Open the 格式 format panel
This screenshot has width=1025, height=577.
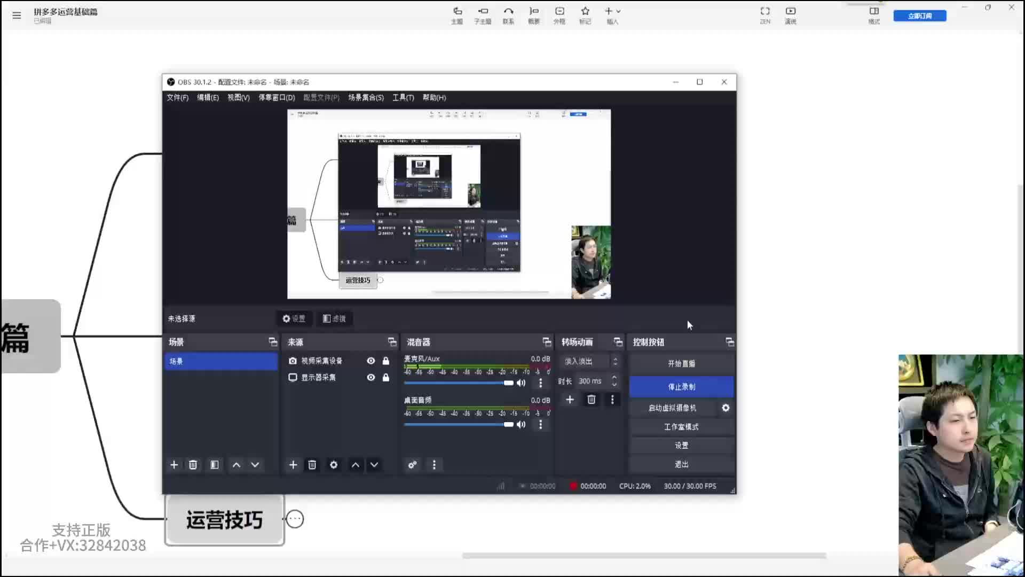(874, 15)
